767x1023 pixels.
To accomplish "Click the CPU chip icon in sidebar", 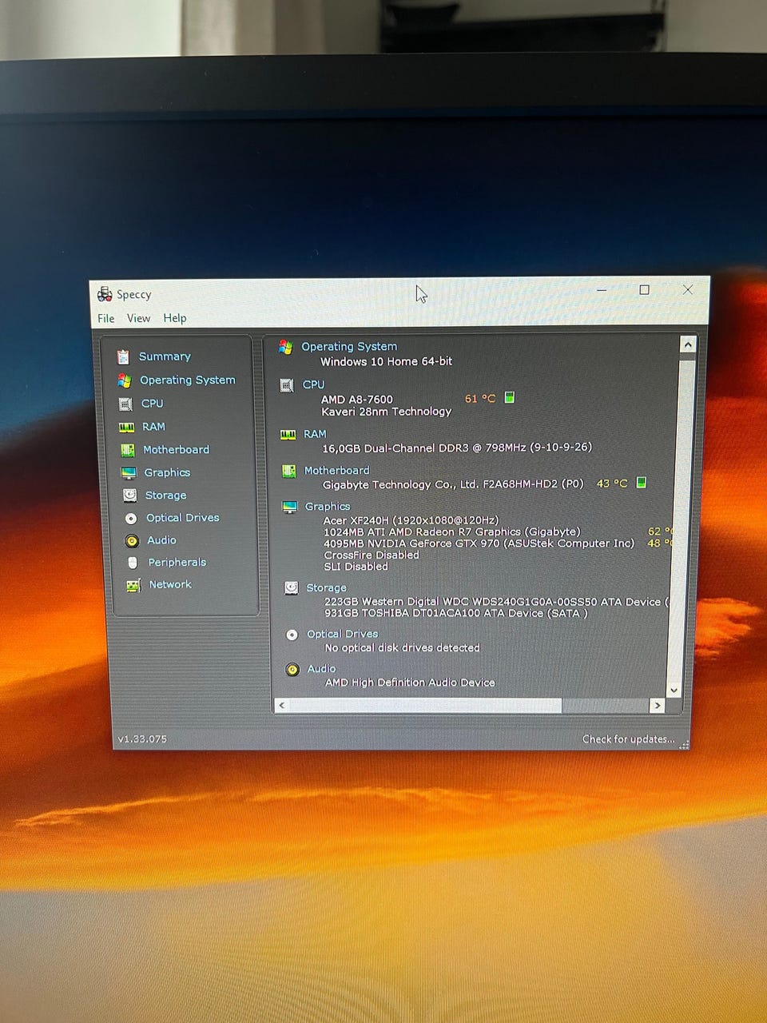I will 125,404.
